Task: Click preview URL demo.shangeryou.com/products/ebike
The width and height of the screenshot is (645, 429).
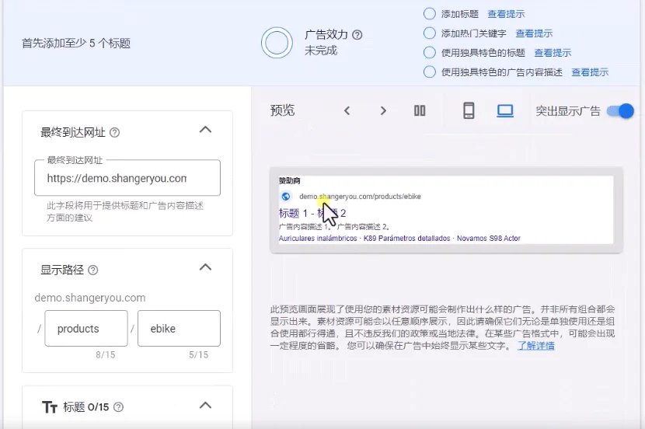Action: tap(360, 197)
